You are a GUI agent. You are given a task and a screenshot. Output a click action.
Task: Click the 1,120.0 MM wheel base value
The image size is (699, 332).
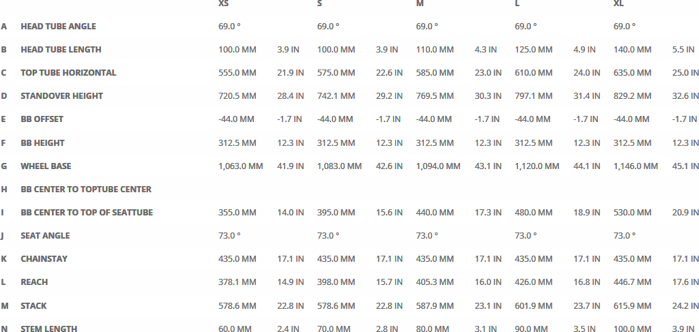(x=537, y=166)
